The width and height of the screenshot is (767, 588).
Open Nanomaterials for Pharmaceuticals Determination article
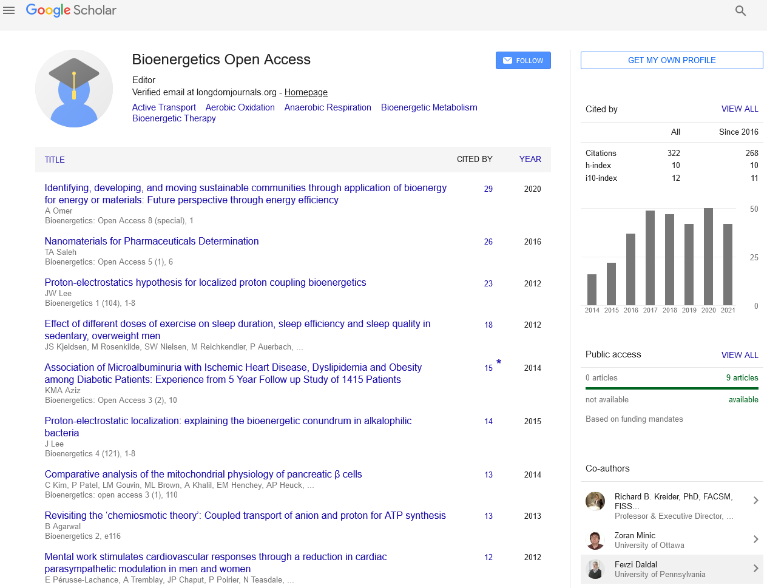[152, 241]
